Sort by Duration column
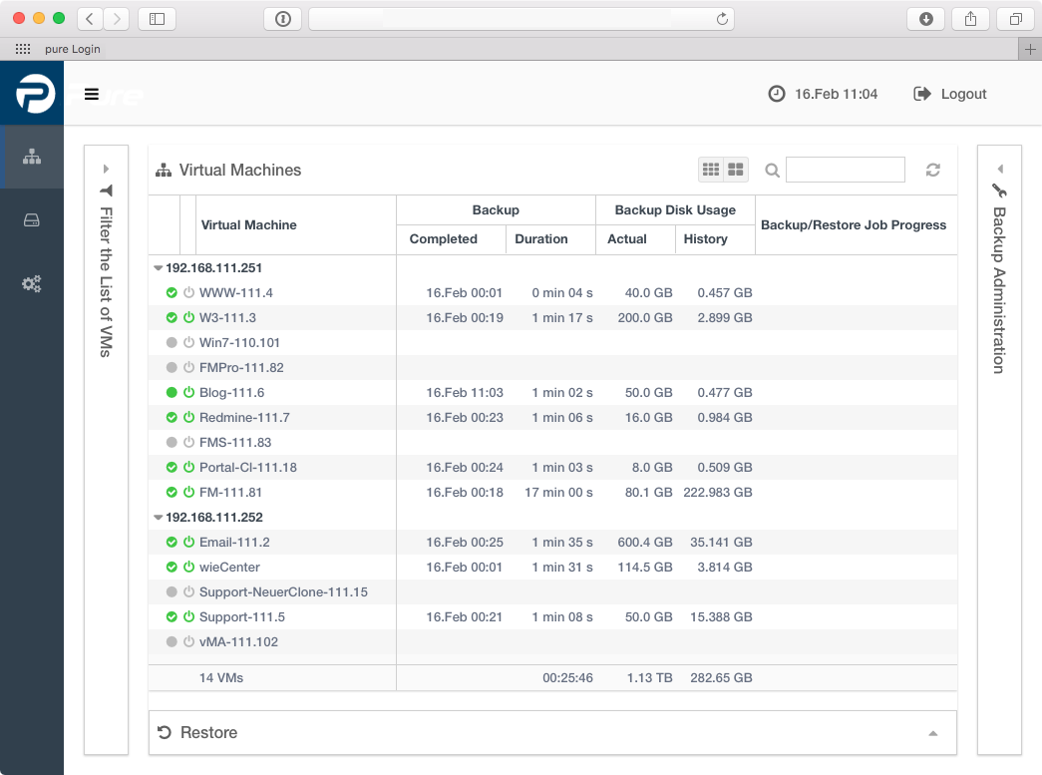This screenshot has width=1042, height=775. pyautogui.click(x=540, y=238)
